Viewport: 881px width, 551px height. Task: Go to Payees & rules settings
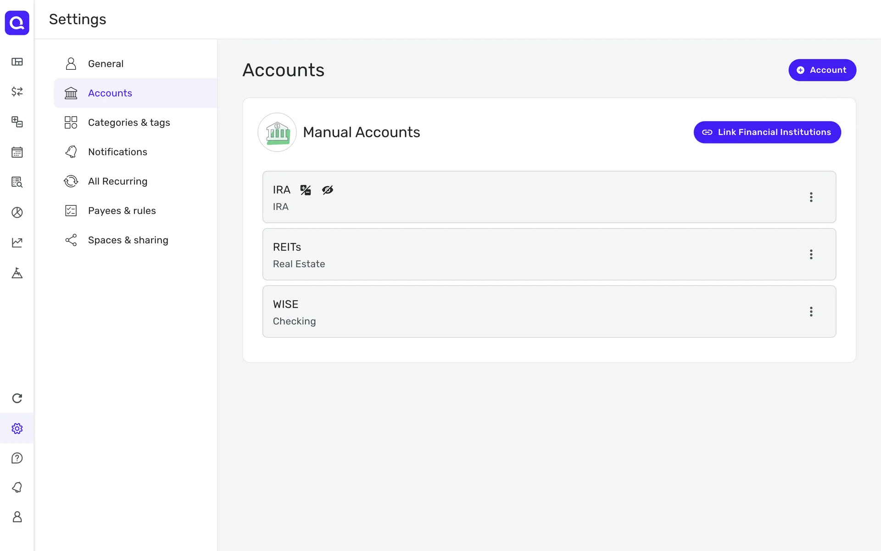pyautogui.click(x=122, y=211)
